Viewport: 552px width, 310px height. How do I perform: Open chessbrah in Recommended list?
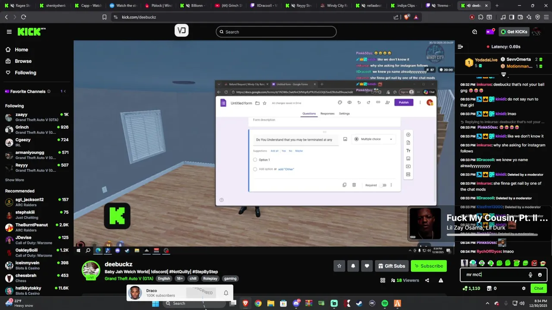click(x=37, y=278)
